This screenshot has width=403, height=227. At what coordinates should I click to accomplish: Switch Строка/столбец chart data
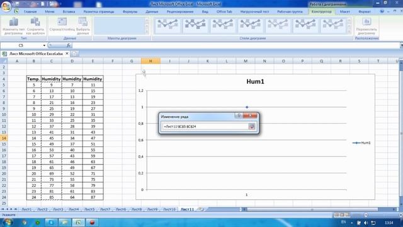click(x=62, y=22)
